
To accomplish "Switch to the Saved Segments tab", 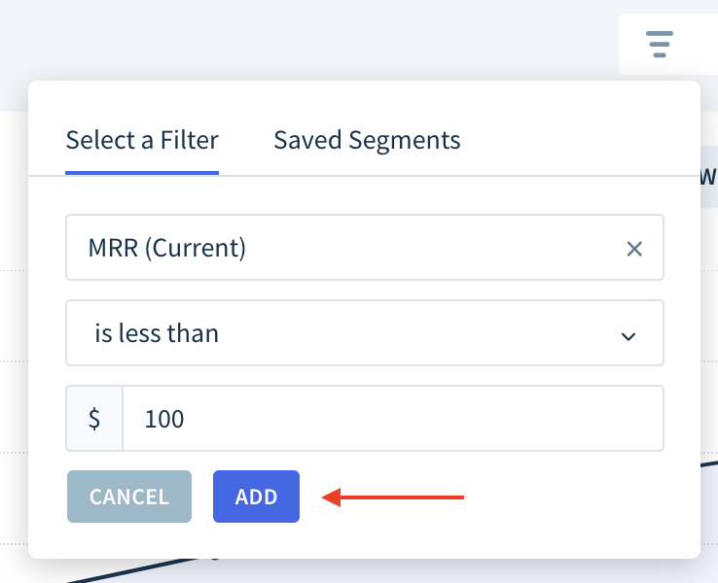I will 367,140.
